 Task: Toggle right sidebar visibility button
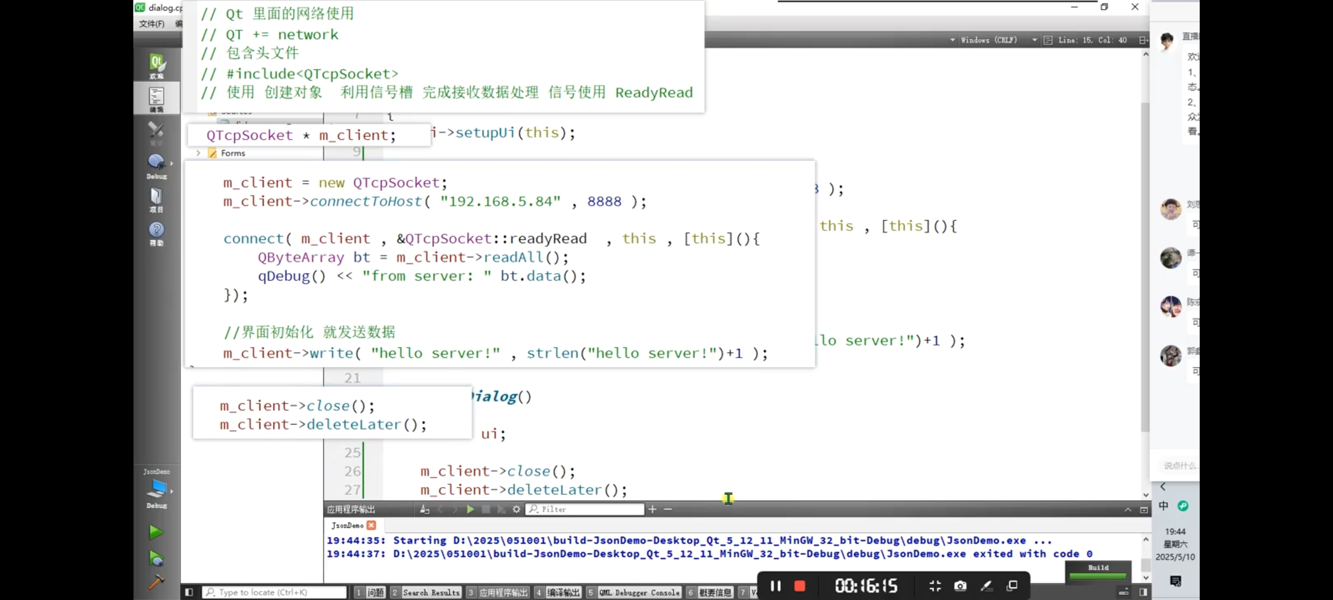pos(1143,592)
